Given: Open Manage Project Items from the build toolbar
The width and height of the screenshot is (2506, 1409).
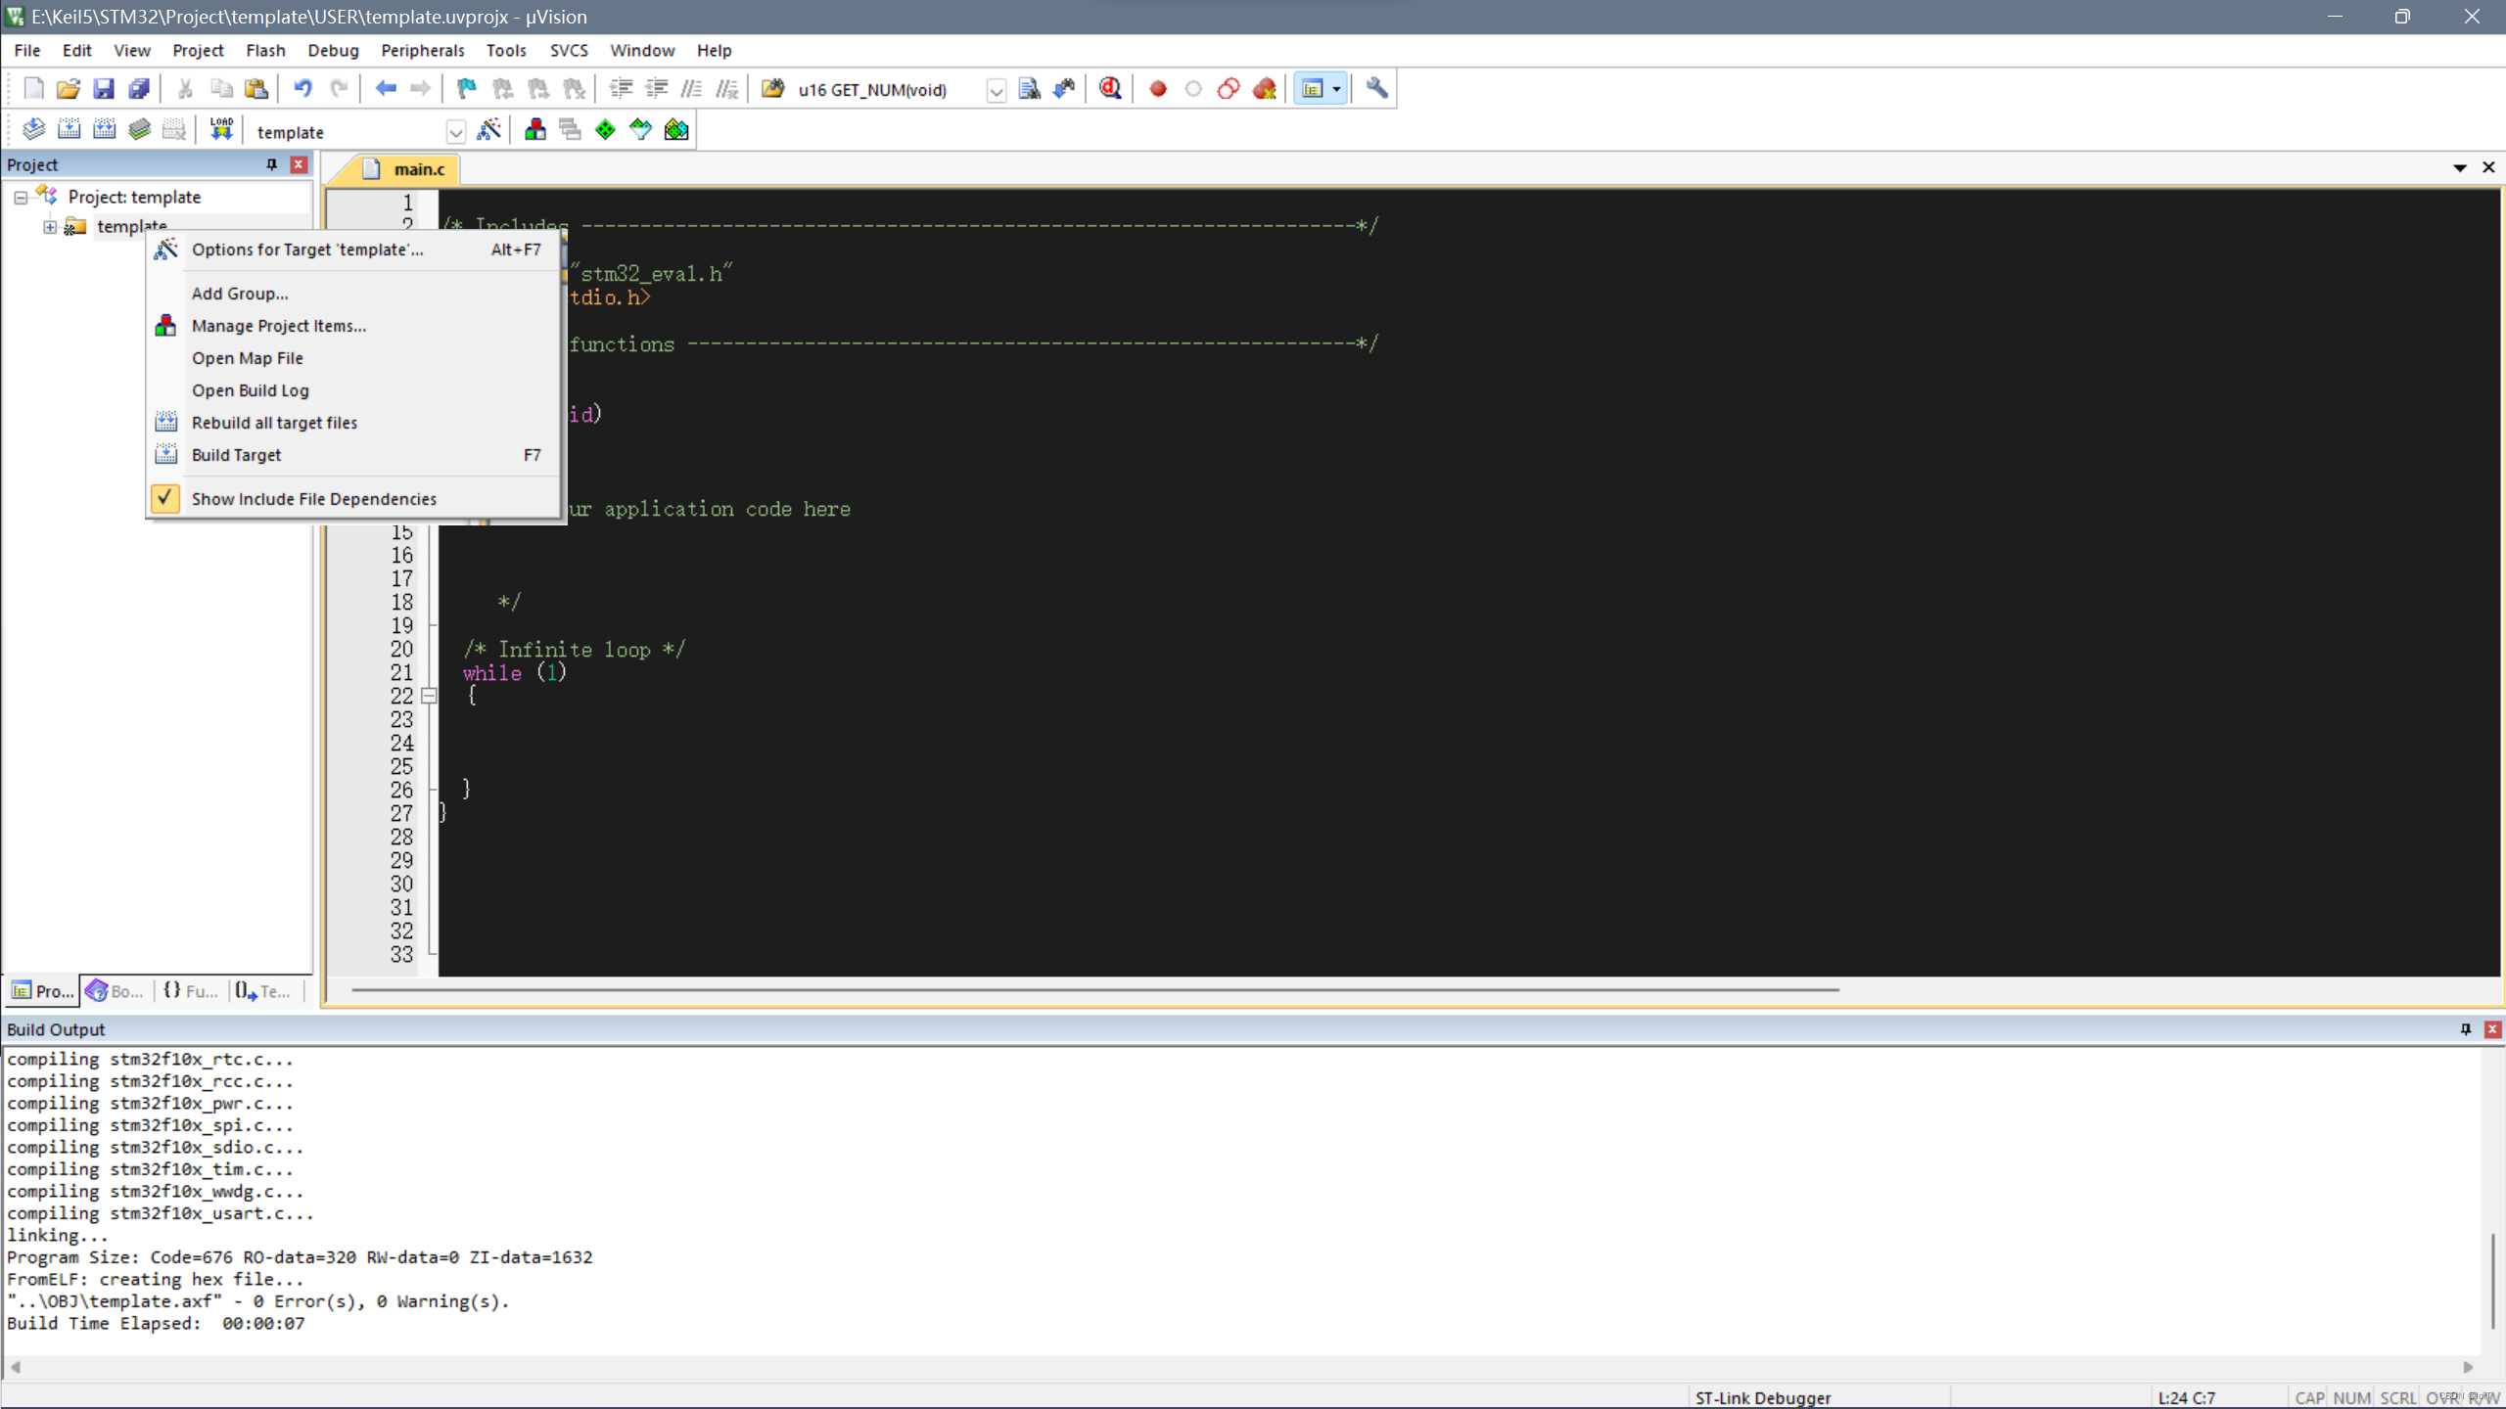Looking at the screenshot, I should (534, 128).
